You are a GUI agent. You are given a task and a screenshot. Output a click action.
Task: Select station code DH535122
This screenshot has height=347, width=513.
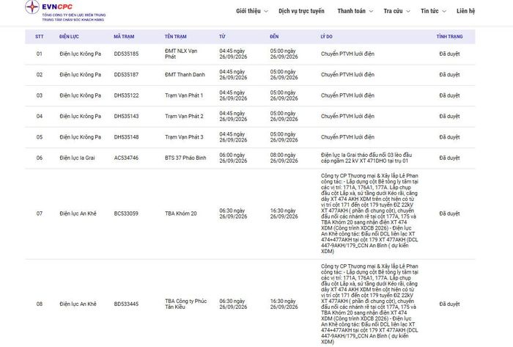126,95
